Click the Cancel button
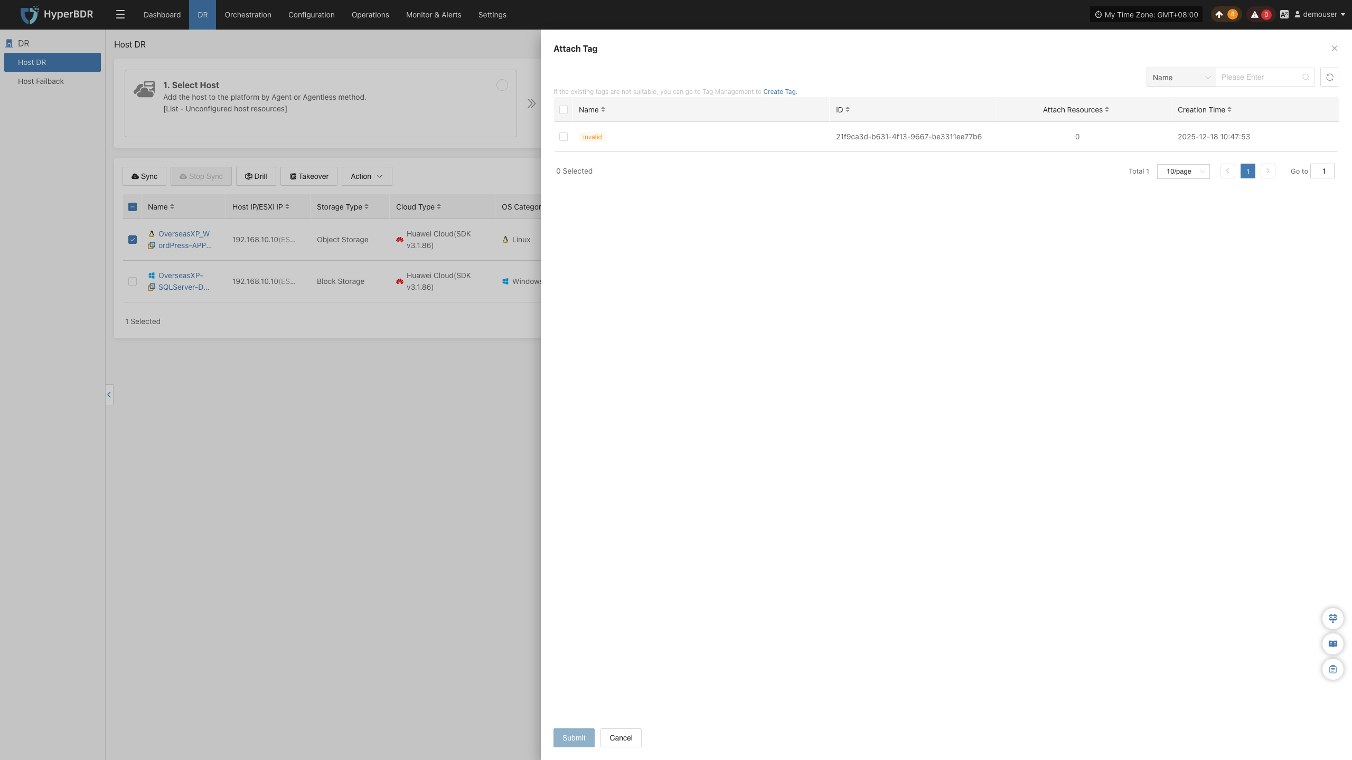 click(x=621, y=738)
